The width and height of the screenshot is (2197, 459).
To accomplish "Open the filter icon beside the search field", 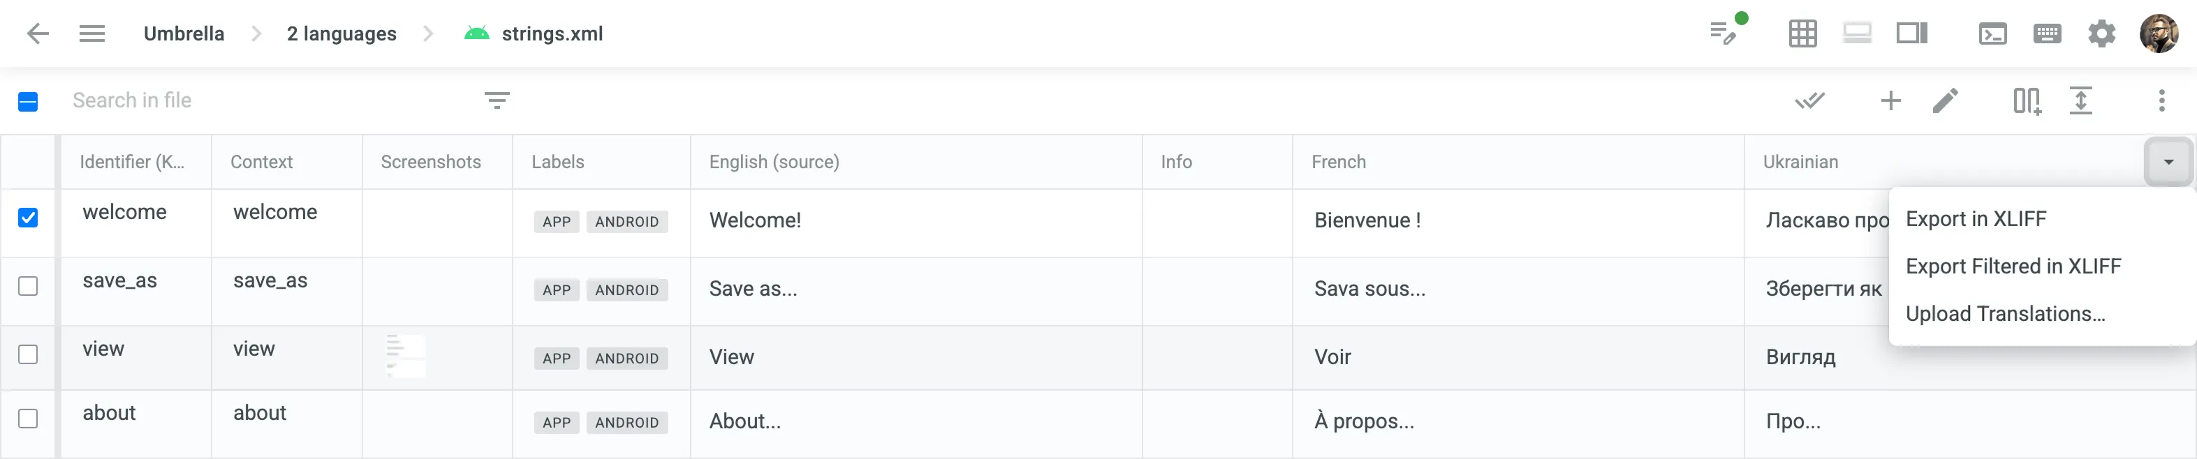I will coord(497,100).
